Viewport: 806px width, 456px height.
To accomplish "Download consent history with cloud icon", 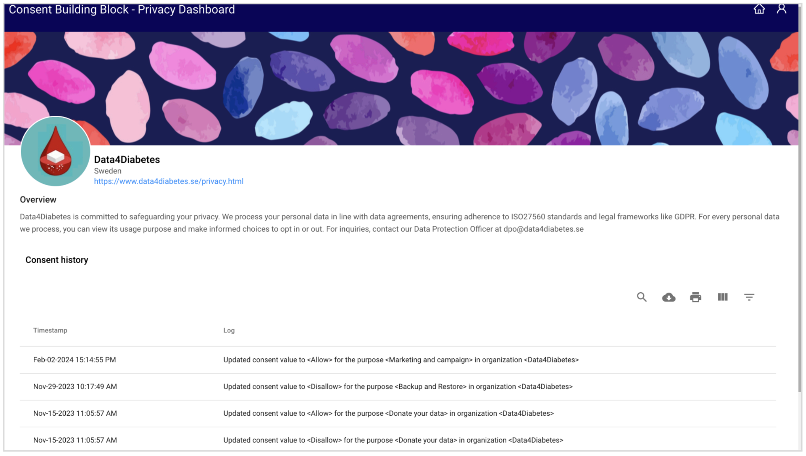I will (669, 297).
